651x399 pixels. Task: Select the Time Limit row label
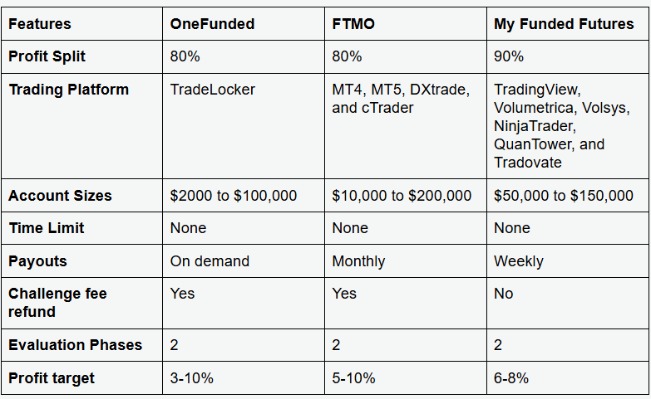(47, 228)
